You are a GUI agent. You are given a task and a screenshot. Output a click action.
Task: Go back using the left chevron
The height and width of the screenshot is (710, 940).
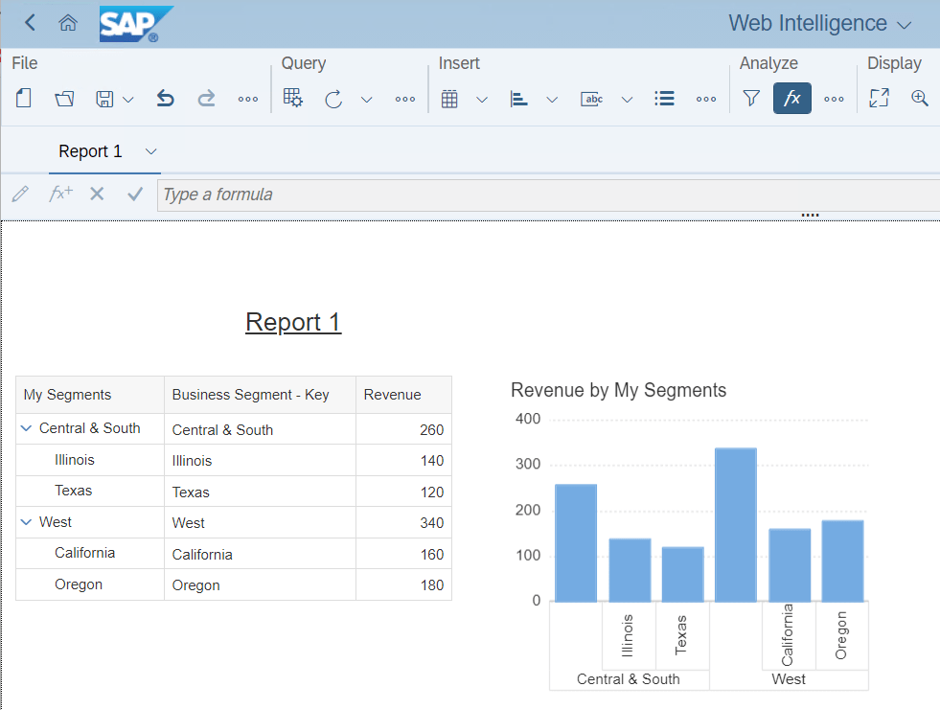pyautogui.click(x=30, y=23)
